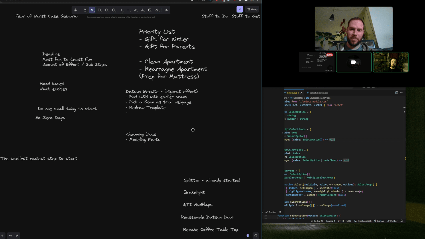The height and width of the screenshot is (239, 425).
Task: Change encoding via 'UTF-8' status item
Action: (341, 221)
